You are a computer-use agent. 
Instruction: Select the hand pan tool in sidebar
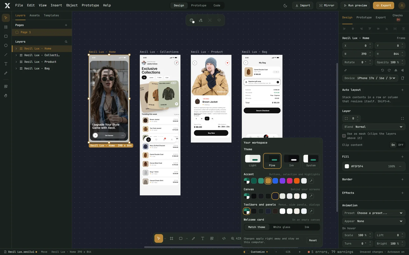[6, 96]
